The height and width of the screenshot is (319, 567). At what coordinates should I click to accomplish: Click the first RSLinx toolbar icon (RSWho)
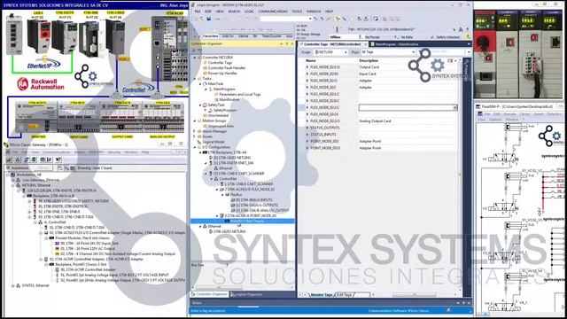(9, 159)
